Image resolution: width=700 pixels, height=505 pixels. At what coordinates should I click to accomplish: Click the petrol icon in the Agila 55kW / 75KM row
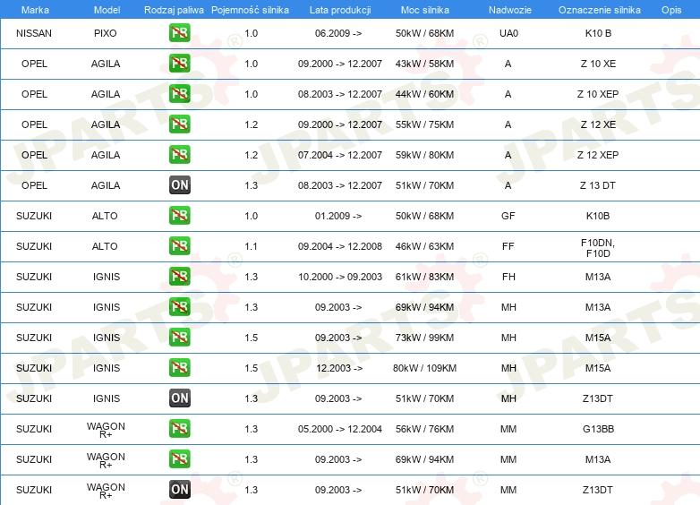179,124
